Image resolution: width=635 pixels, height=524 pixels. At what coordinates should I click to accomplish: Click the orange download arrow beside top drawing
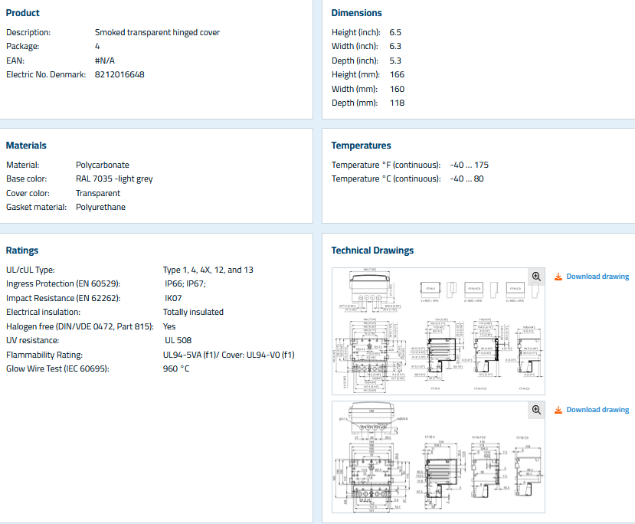pyautogui.click(x=558, y=277)
